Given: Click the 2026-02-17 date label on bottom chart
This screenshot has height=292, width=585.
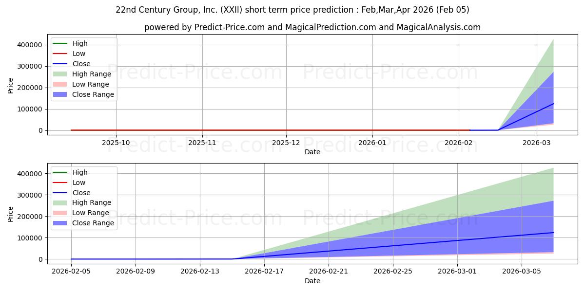Looking at the screenshot, I should pyautogui.click(x=264, y=272).
